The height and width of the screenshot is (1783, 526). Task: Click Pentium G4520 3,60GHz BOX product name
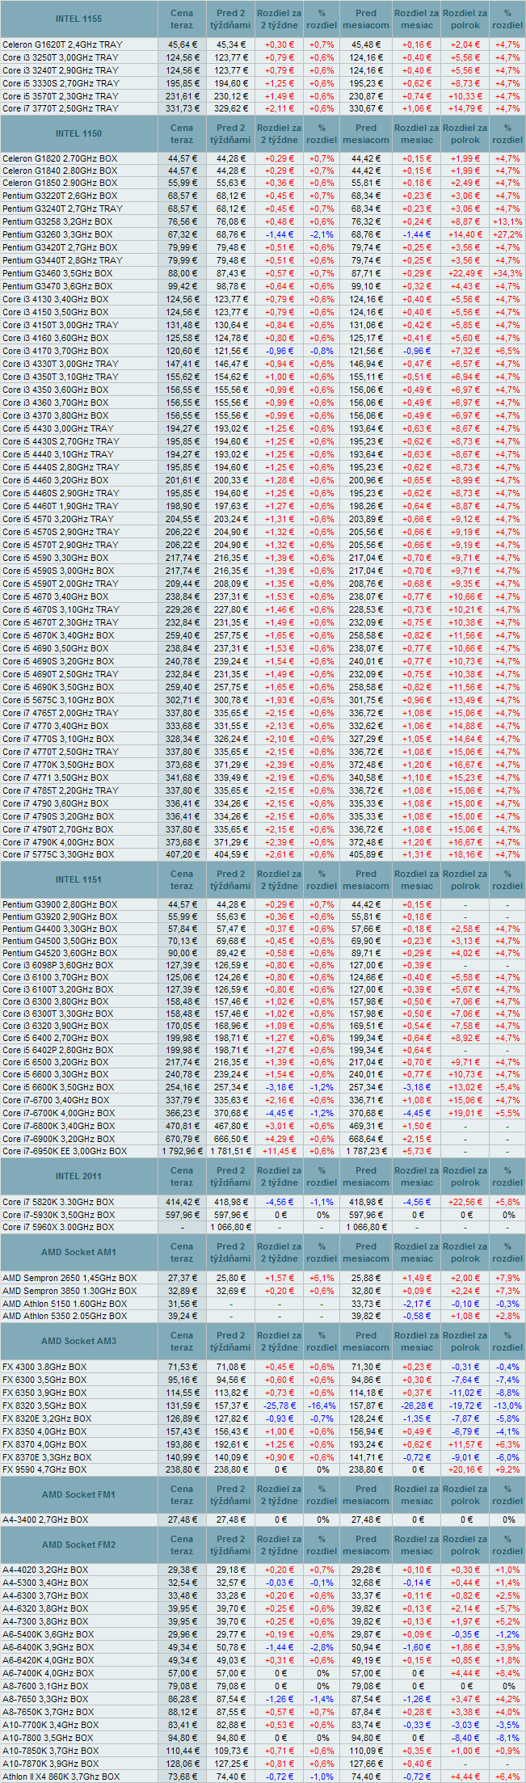coord(60,953)
